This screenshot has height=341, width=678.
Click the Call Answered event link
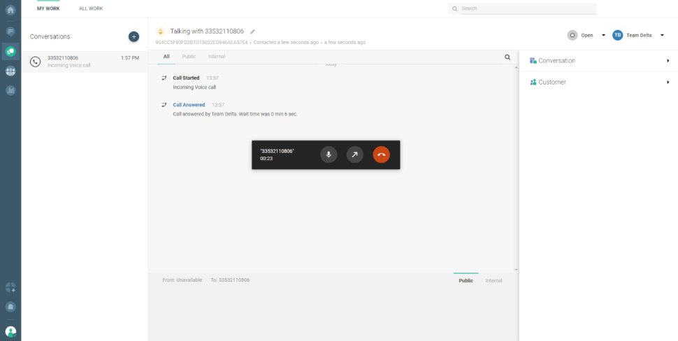coord(189,105)
